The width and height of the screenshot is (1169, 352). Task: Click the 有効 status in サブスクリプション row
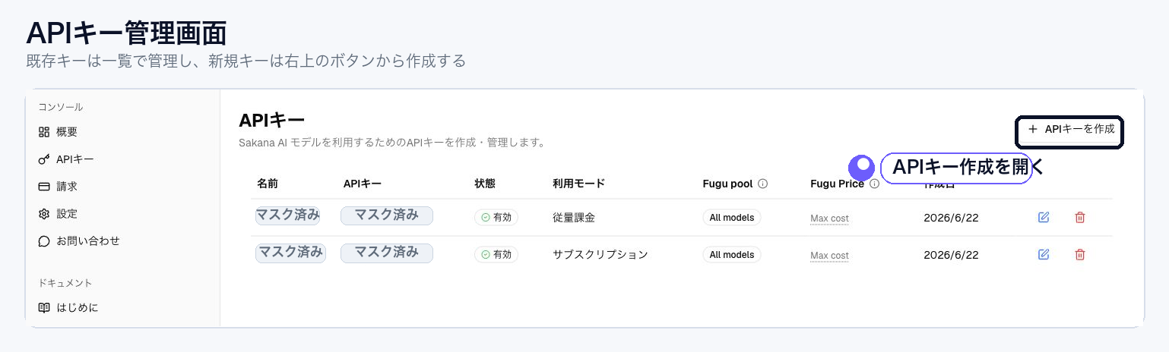(x=496, y=255)
